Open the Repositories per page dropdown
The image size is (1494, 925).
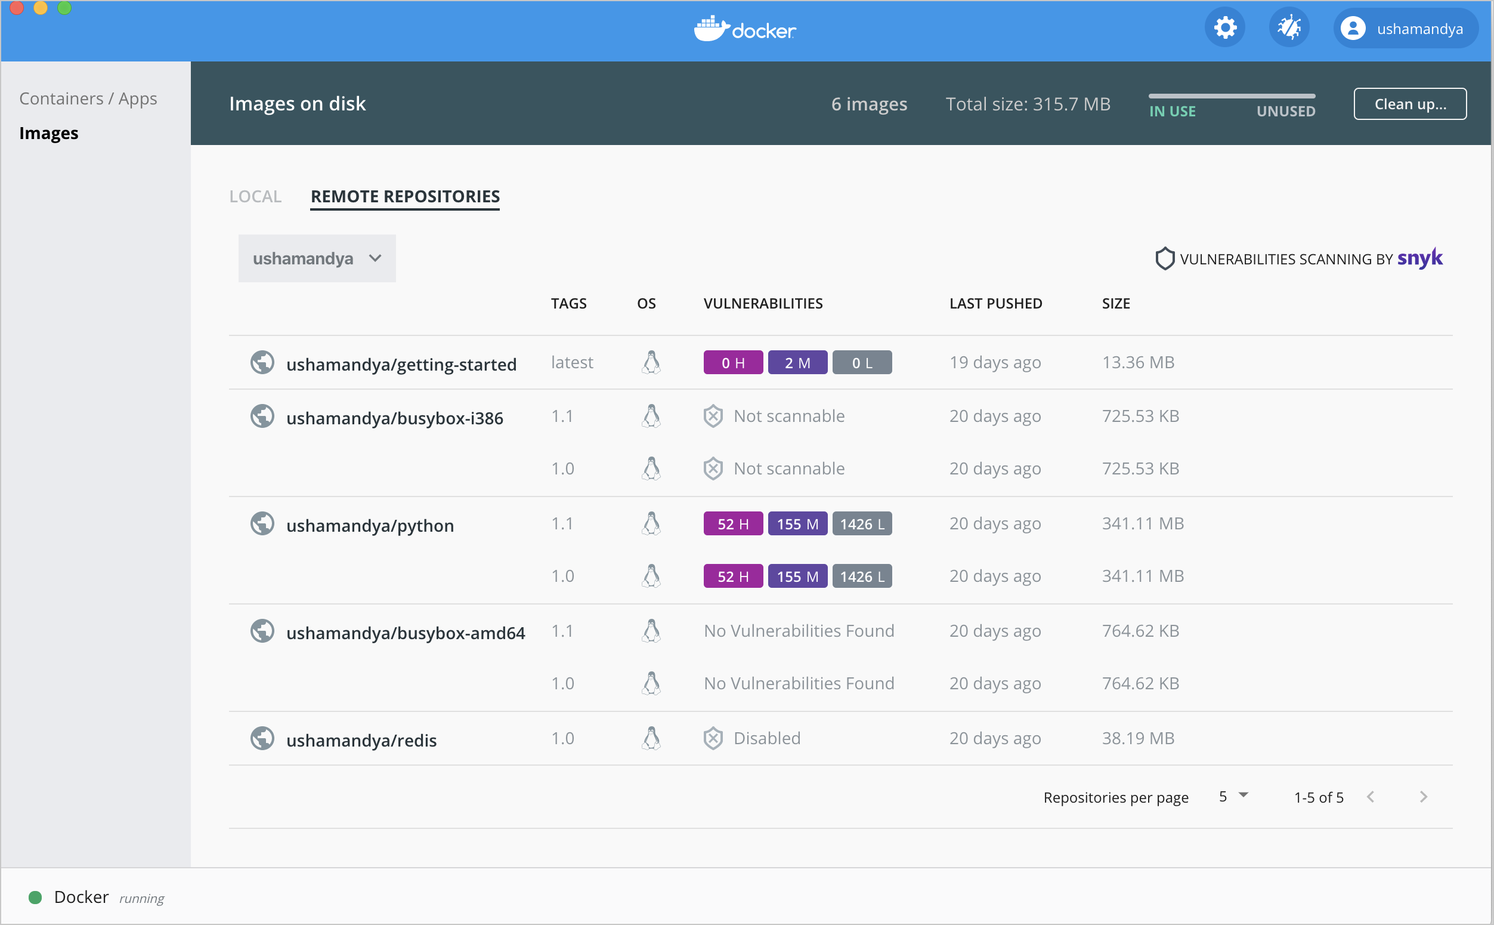coord(1232,796)
